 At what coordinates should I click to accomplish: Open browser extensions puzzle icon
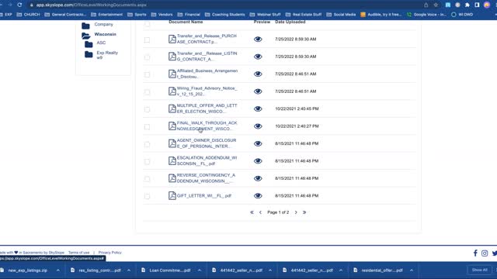(x=467, y=5)
